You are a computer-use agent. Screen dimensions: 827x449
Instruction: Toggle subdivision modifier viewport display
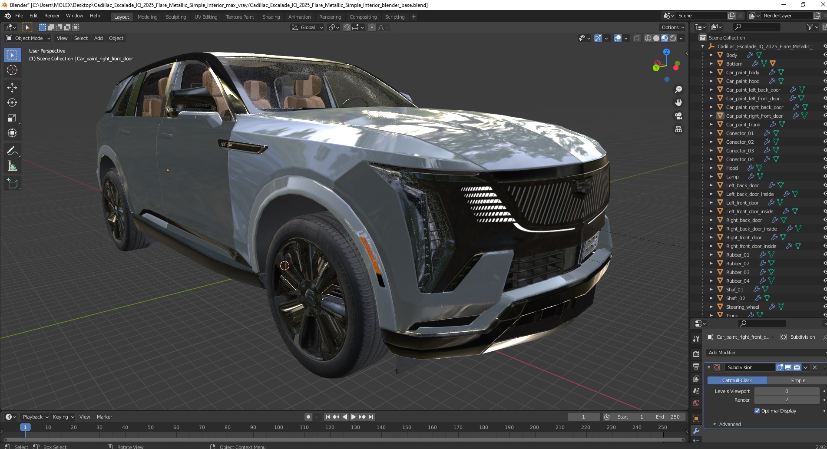(x=788, y=367)
